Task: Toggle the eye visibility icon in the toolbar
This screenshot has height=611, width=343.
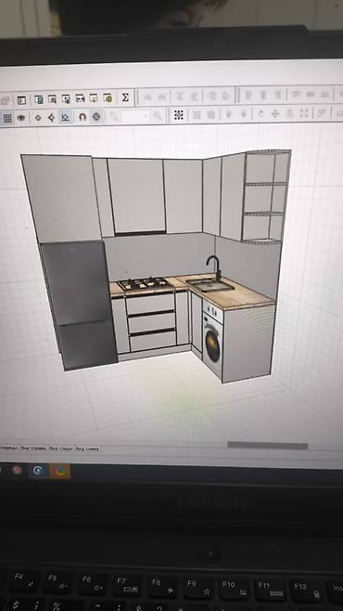Action: (x=21, y=117)
